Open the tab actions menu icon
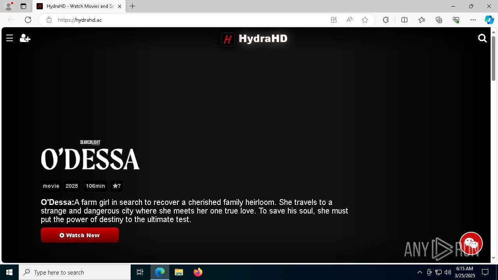 point(23,6)
